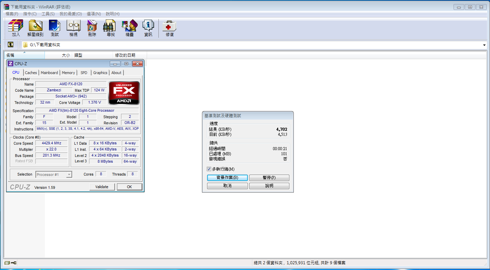
Task: Click the OK button in CPU-Z
Action: [x=130, y=187]
